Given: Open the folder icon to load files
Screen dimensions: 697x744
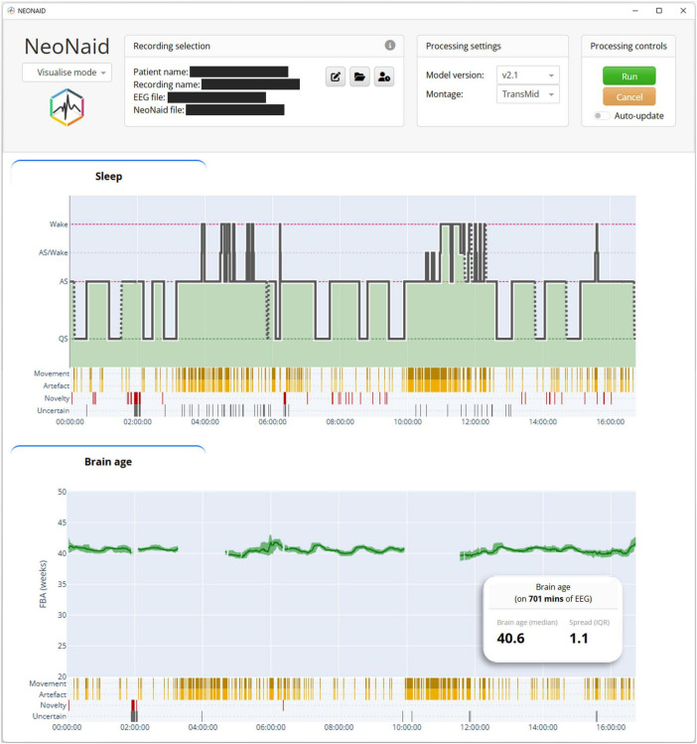Looking at the screenshot, I should 359,76.
